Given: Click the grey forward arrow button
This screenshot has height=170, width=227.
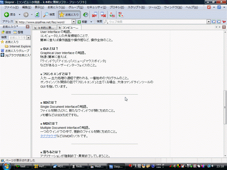Looking at the screenshot, I should pos(26,15).
